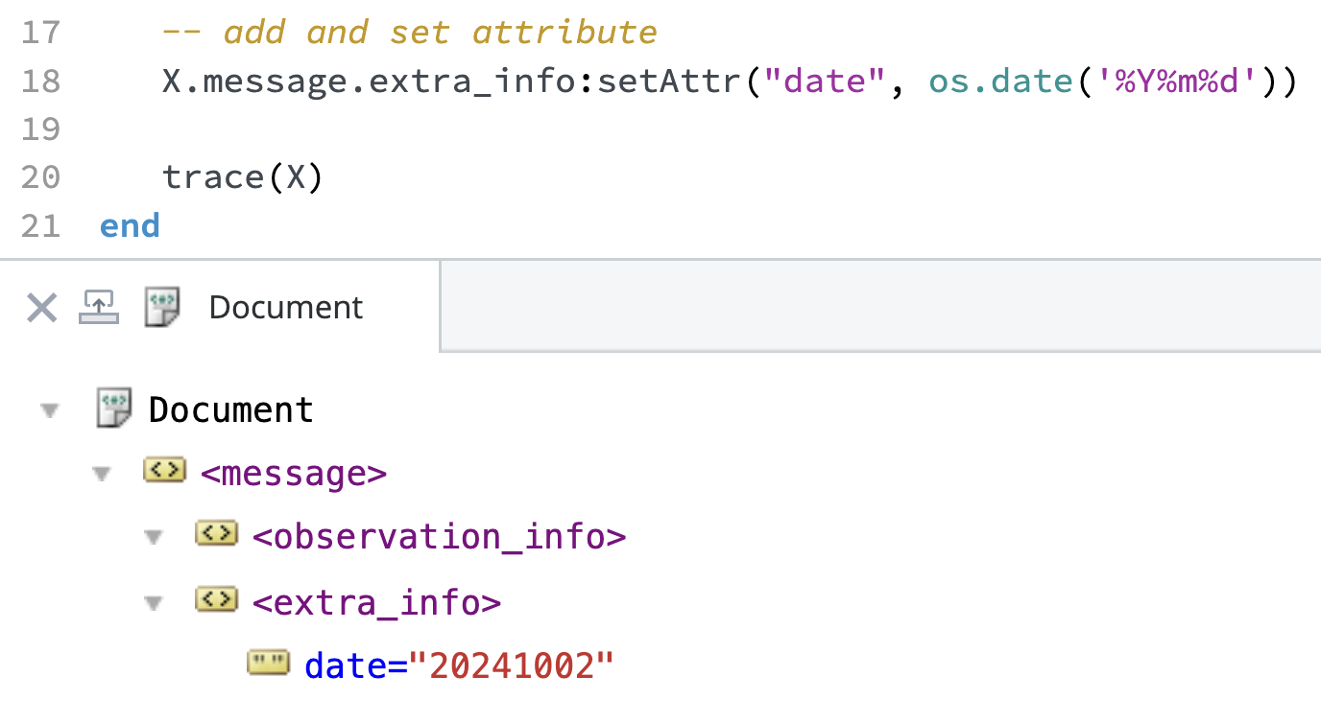The image size is (1321, 723).
Task: Switch to the Document tab
Action: (285, 308)
